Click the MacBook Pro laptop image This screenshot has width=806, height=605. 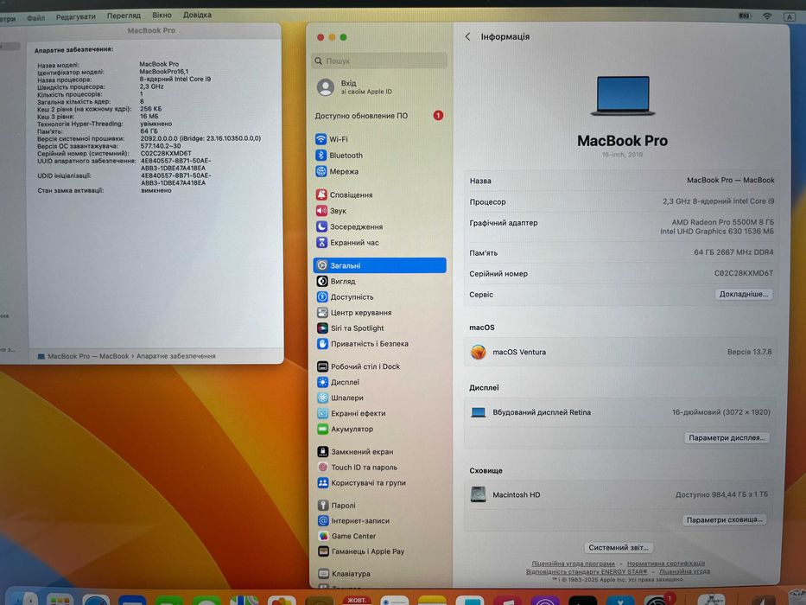[623, 96]
